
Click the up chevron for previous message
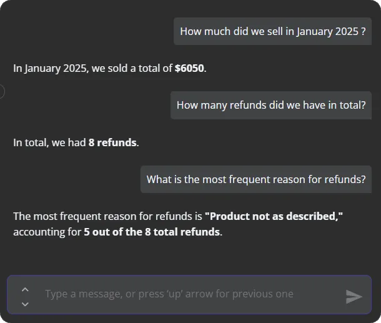[25, 289]
